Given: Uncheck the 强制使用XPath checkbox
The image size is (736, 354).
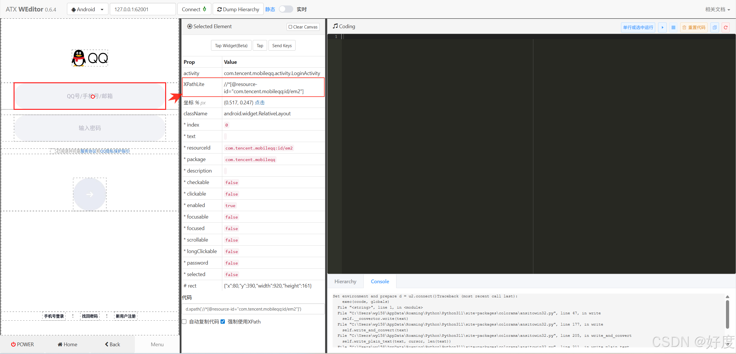Looking at the screenshot, I should click(x=223, y=322).
